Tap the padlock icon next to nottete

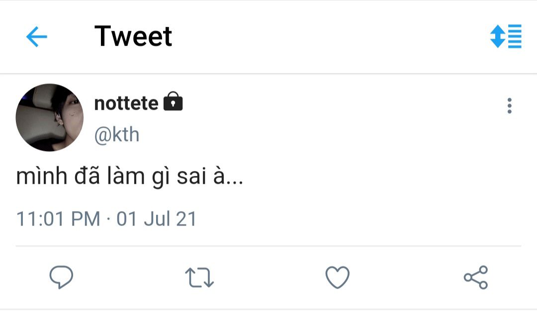pyautogui.click(x=173, y=101)
